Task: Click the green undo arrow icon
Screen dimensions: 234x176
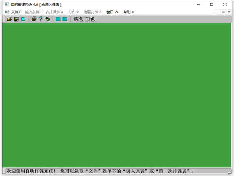Action: click(x=48, y=19)
